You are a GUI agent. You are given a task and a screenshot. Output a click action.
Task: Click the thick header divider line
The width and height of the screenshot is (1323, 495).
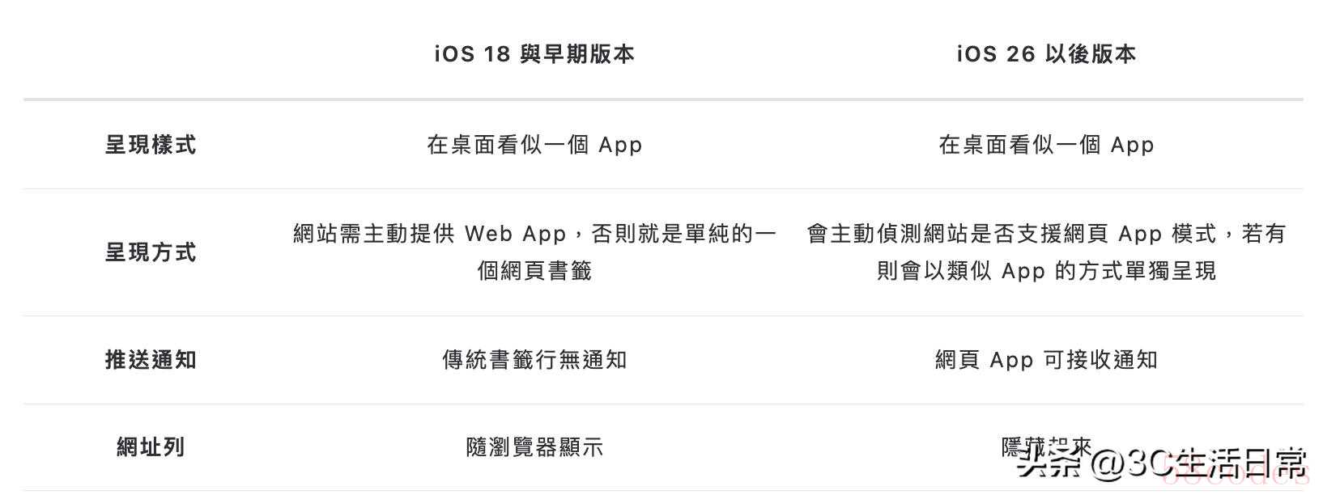point(663,99)
